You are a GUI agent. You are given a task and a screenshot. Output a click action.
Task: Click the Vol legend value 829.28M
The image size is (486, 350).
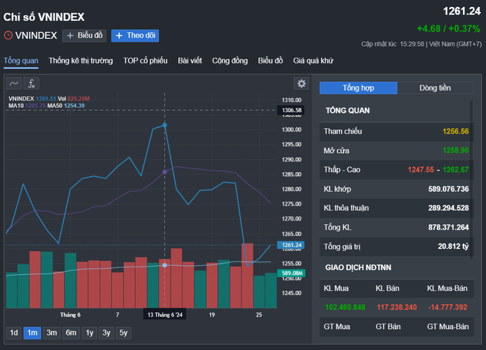[x=79, y=99]
